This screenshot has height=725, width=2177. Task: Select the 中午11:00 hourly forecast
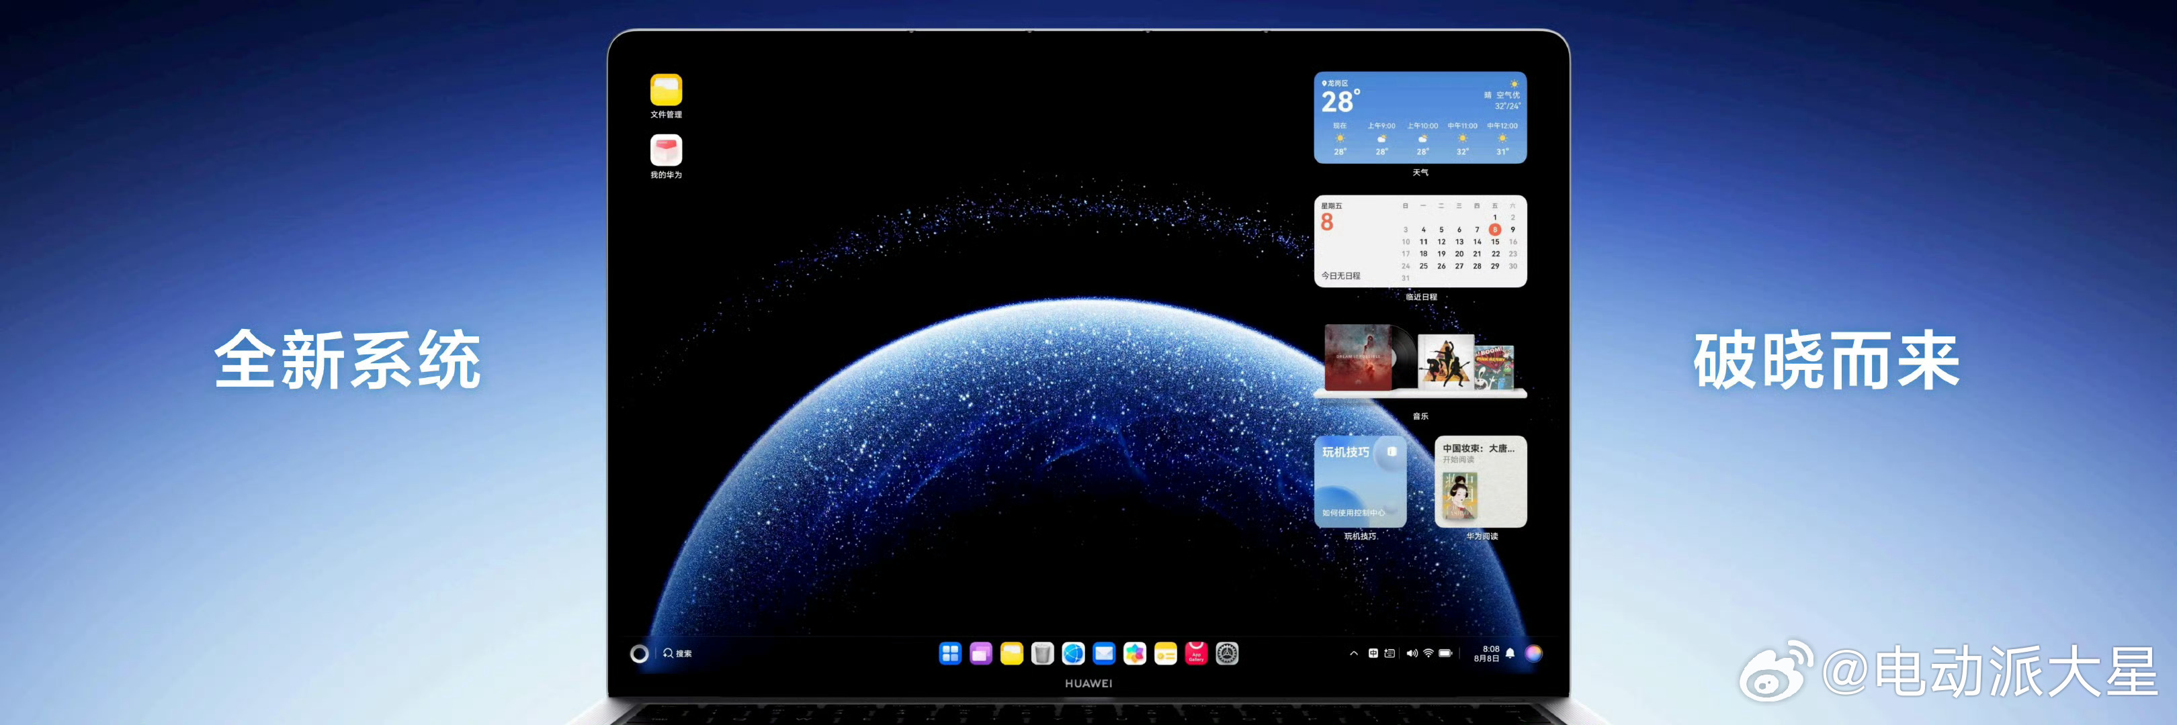(1462, 138)
